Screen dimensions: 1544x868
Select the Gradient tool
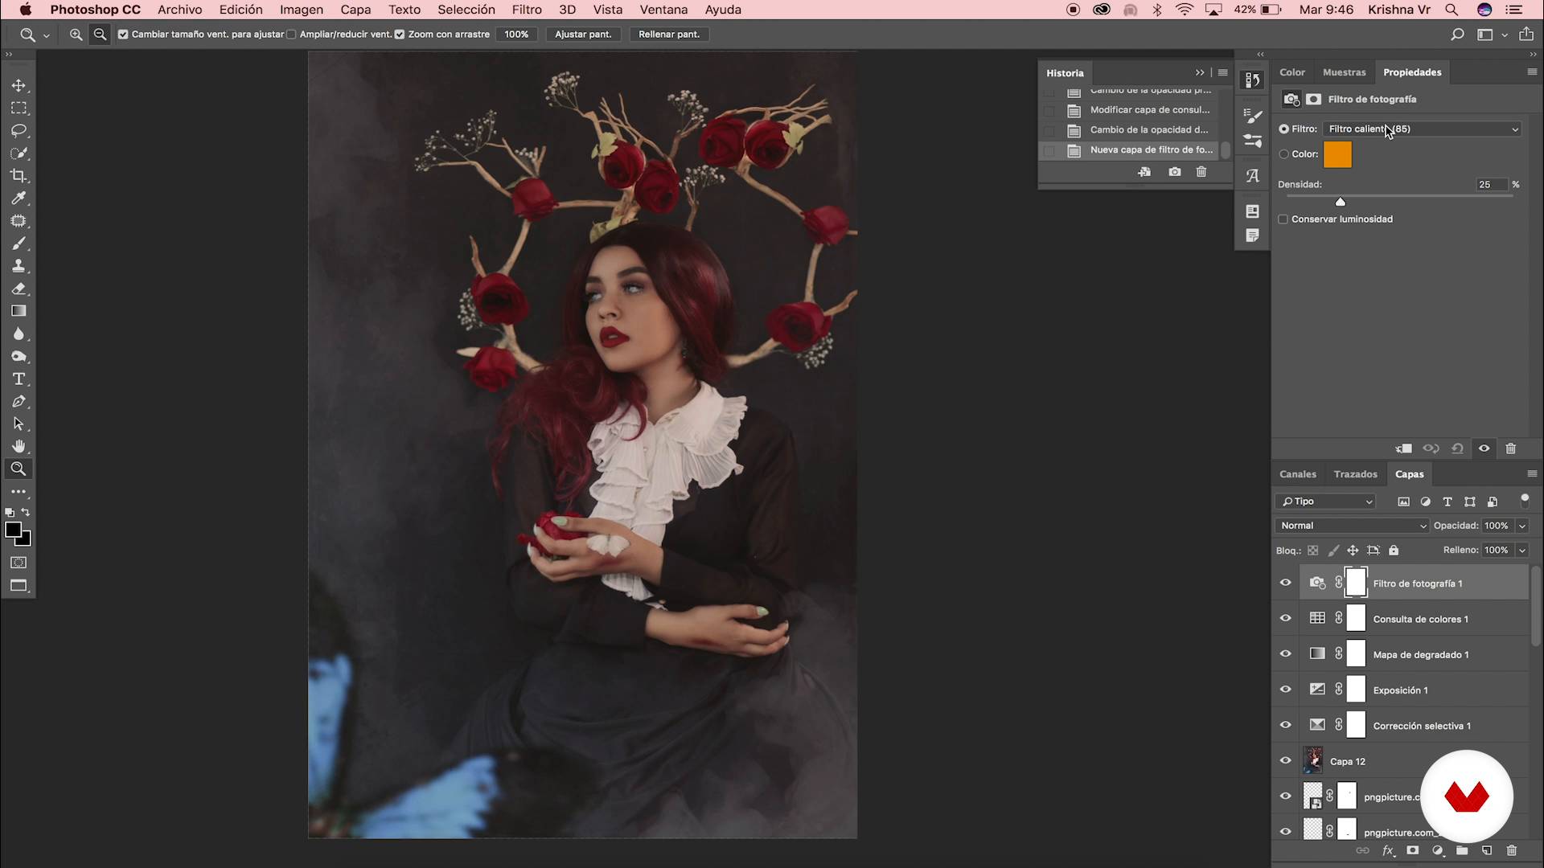18,311
